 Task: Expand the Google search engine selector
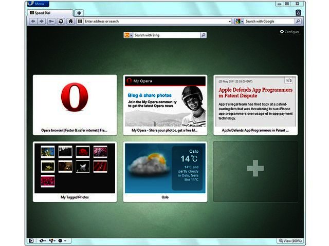239,22
